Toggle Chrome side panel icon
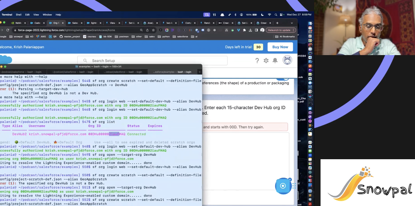Image resolution: width=415 pixels, height=206 pixels. click(x=256, y=30)
